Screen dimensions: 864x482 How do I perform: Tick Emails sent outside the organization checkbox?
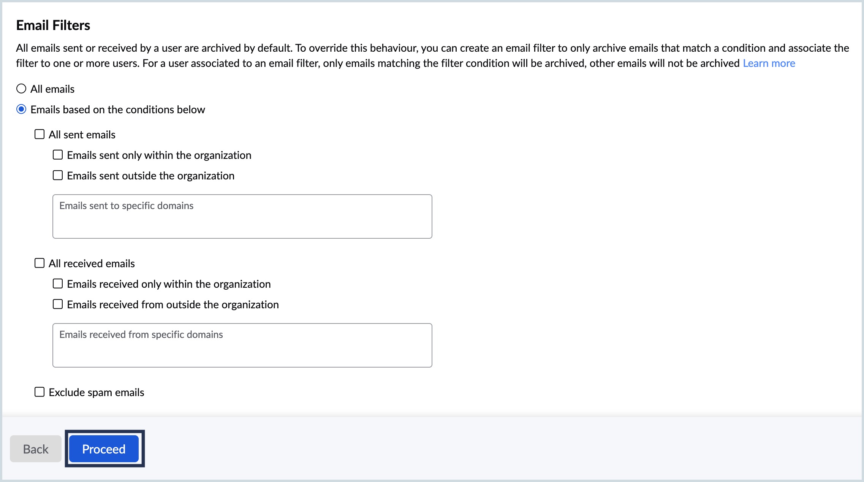point(58,175)
